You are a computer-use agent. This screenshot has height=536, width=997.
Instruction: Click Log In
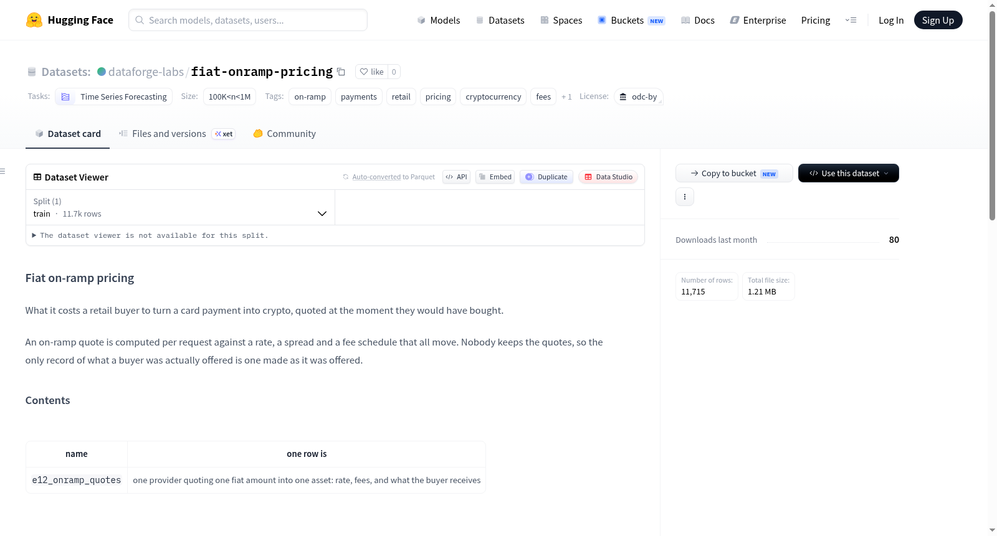(891, 20)
